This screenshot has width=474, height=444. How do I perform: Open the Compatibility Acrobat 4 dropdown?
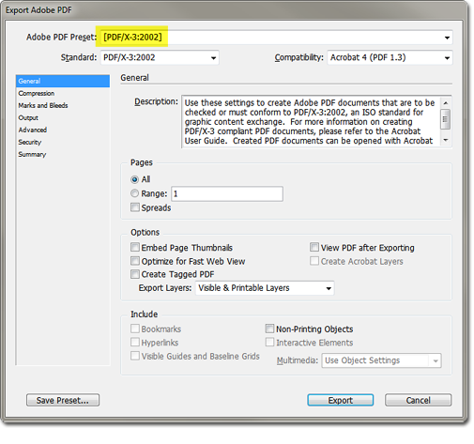390,57
